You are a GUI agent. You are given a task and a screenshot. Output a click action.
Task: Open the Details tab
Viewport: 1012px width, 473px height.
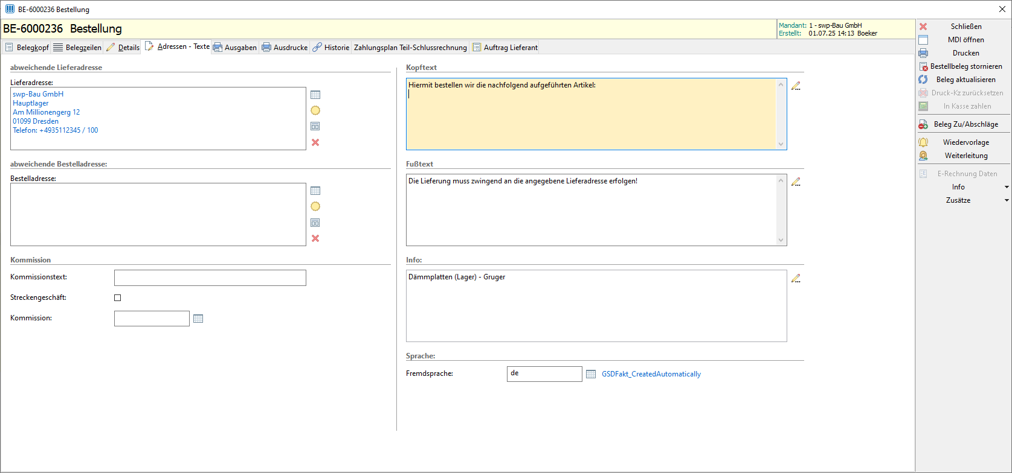[123, 47]
